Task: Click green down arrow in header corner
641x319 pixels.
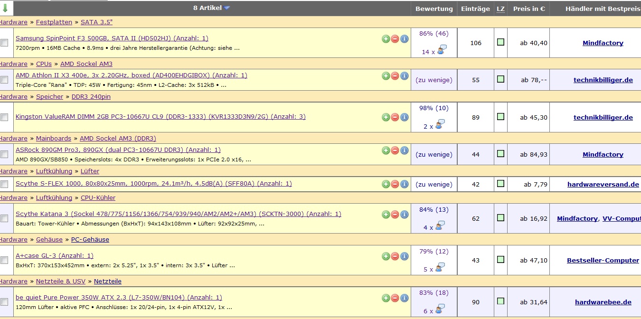Action: [5, 8]
